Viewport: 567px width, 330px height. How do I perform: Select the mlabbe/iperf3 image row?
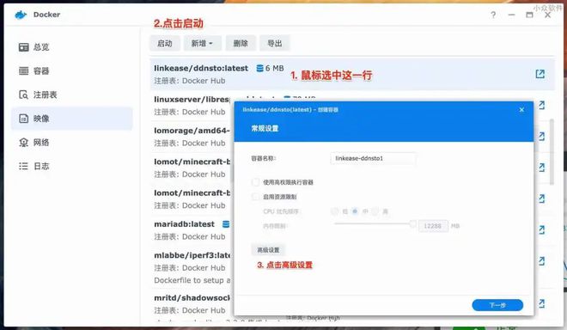pos(192,267)
